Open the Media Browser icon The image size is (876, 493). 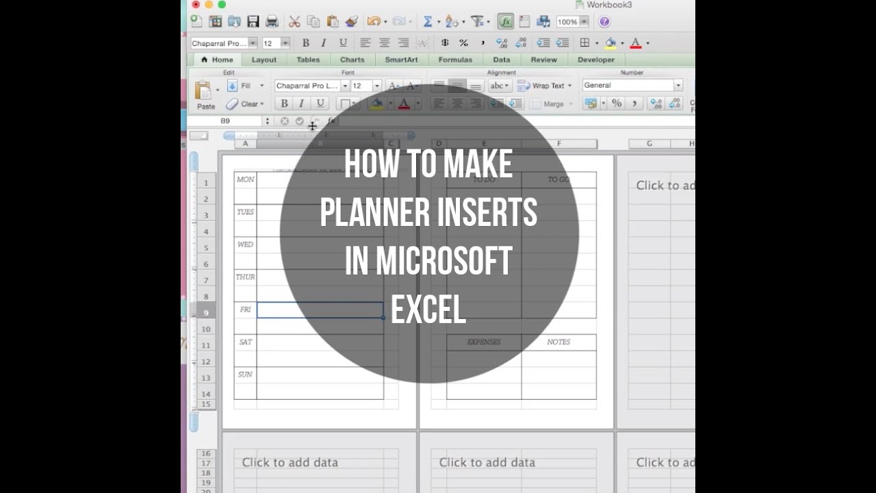coord(543,22)
